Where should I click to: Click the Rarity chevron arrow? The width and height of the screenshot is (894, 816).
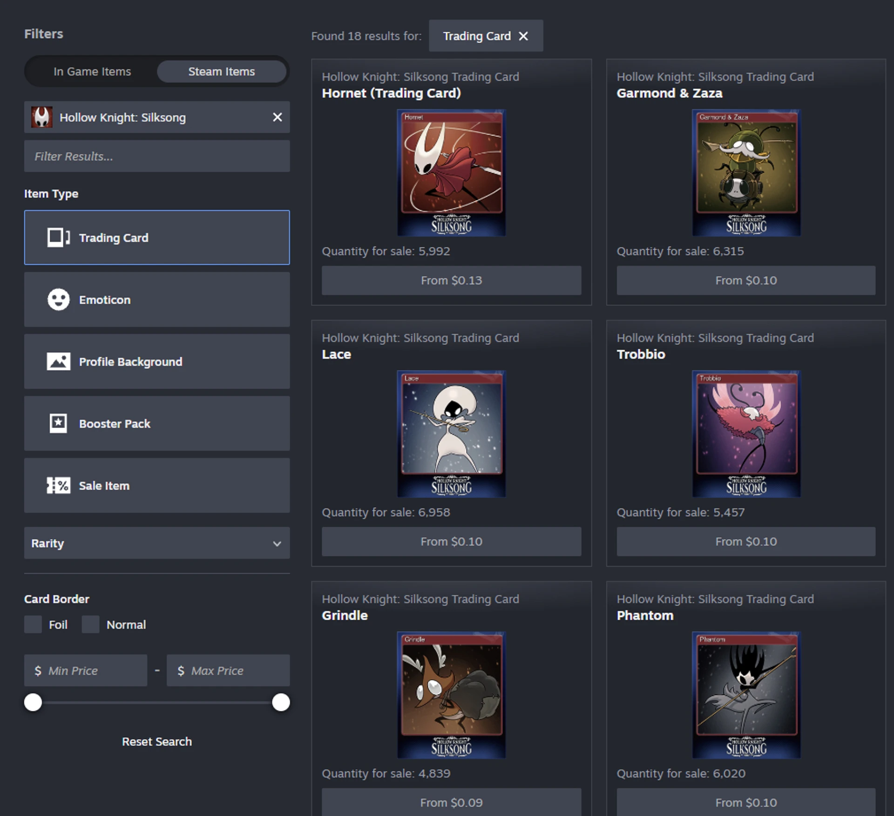pos(277,543)
